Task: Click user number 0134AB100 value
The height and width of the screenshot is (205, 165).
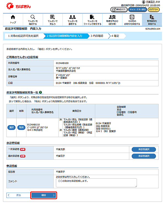Action: coord(62,63)
